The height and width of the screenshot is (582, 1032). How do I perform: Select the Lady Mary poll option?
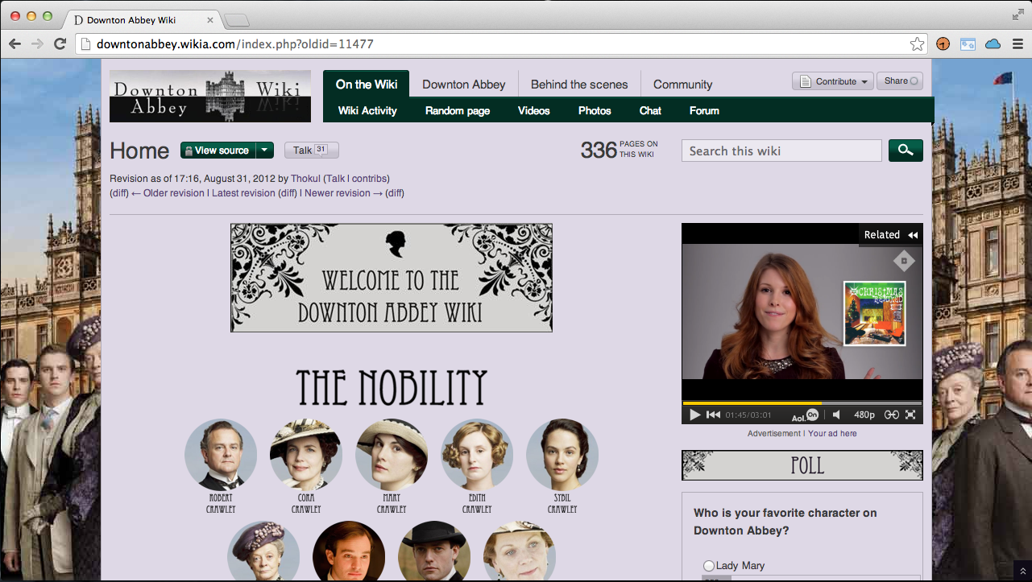coord(709,566)
